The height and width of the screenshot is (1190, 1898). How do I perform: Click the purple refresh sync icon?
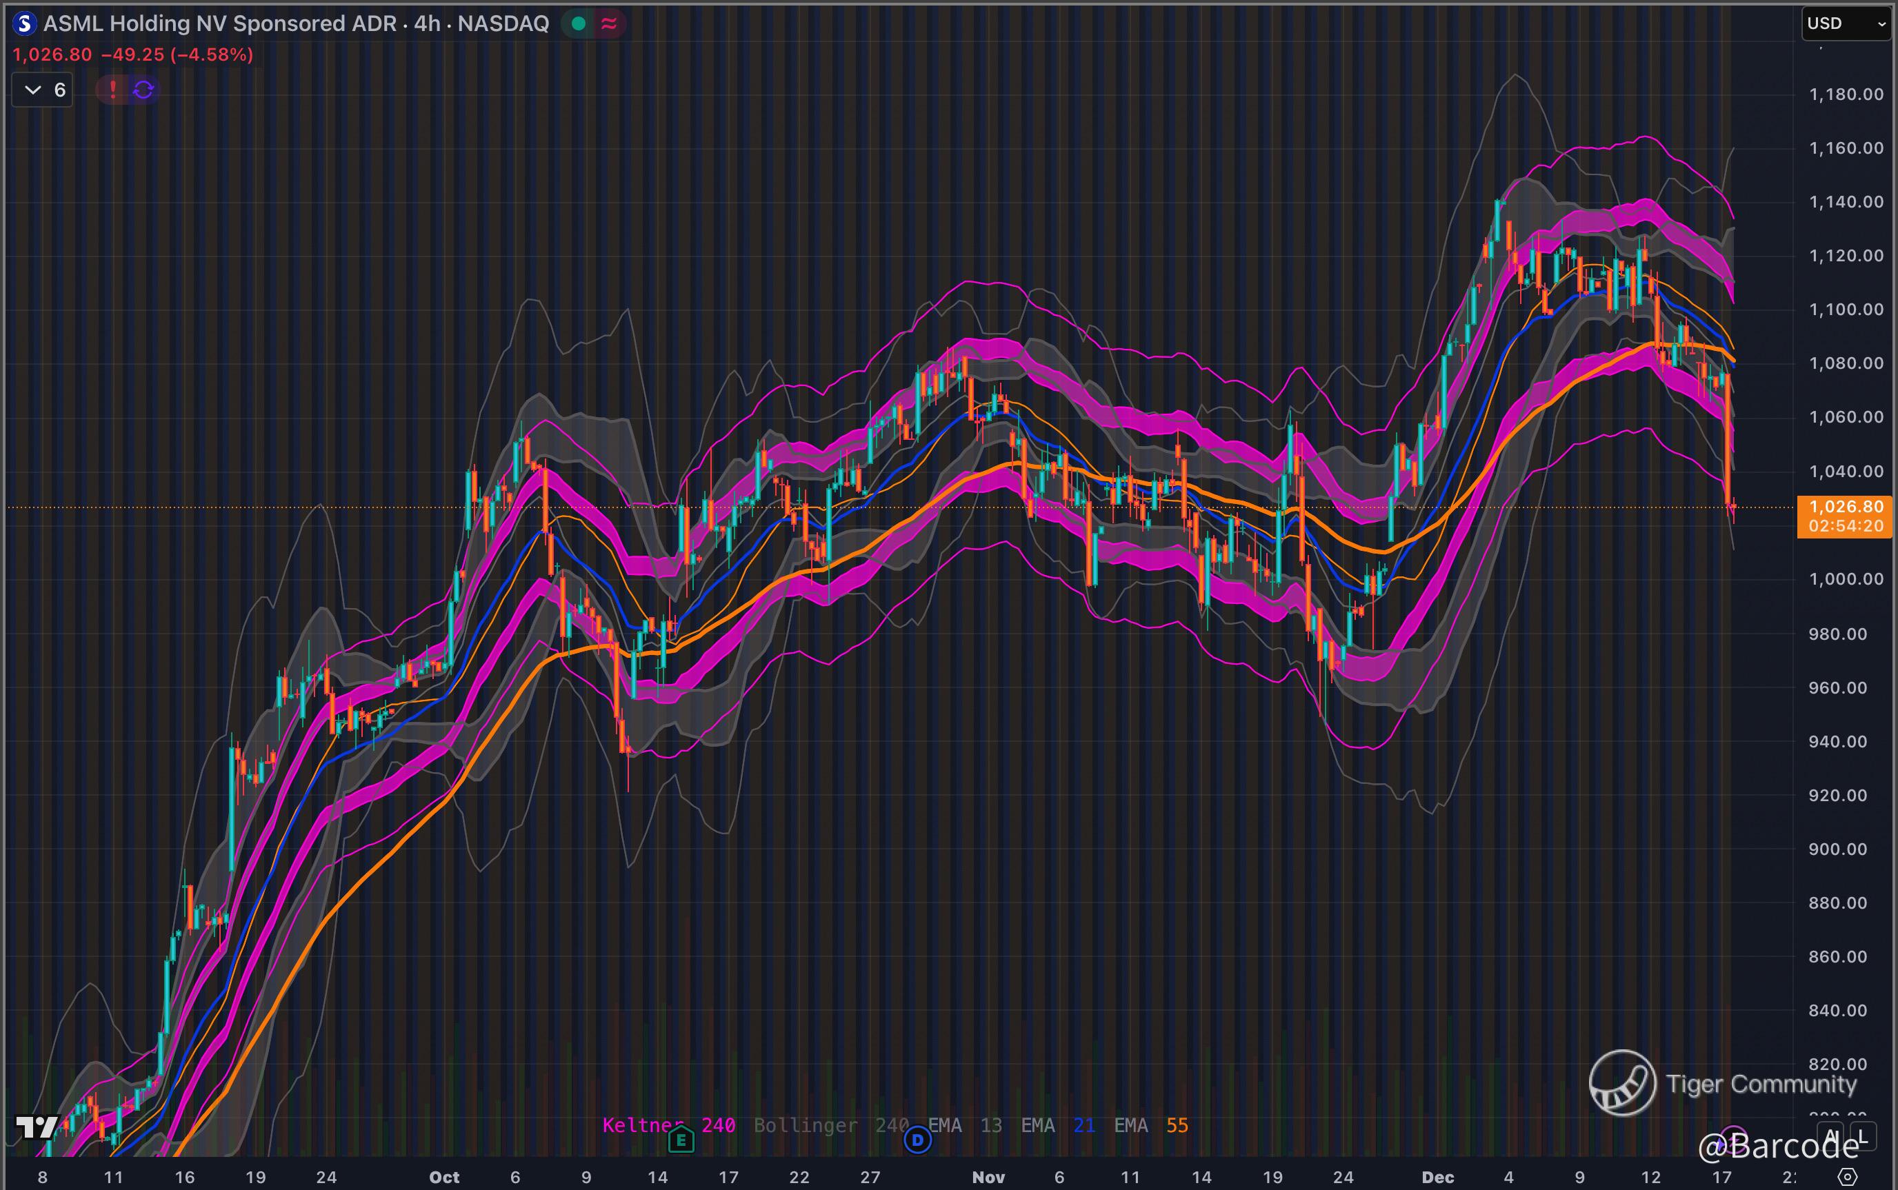pos(143,90)
